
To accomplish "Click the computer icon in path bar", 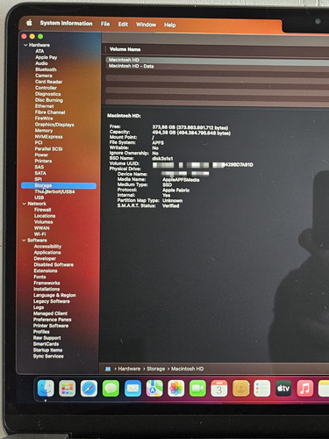I will click(108, 369).
